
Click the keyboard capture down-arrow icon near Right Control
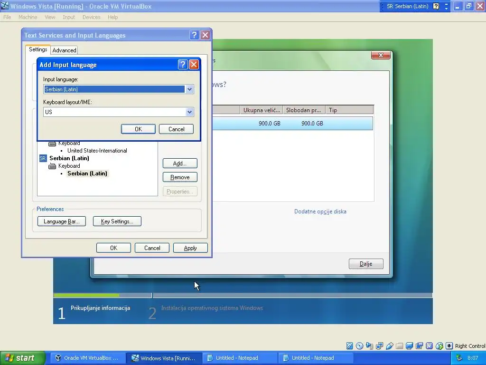(449, 346)
